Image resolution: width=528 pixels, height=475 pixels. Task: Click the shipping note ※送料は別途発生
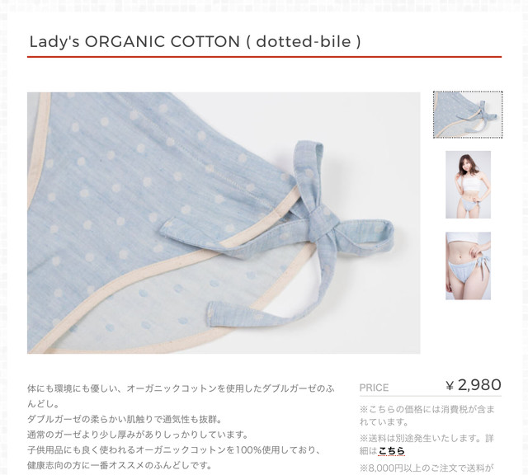click(427, 444)
